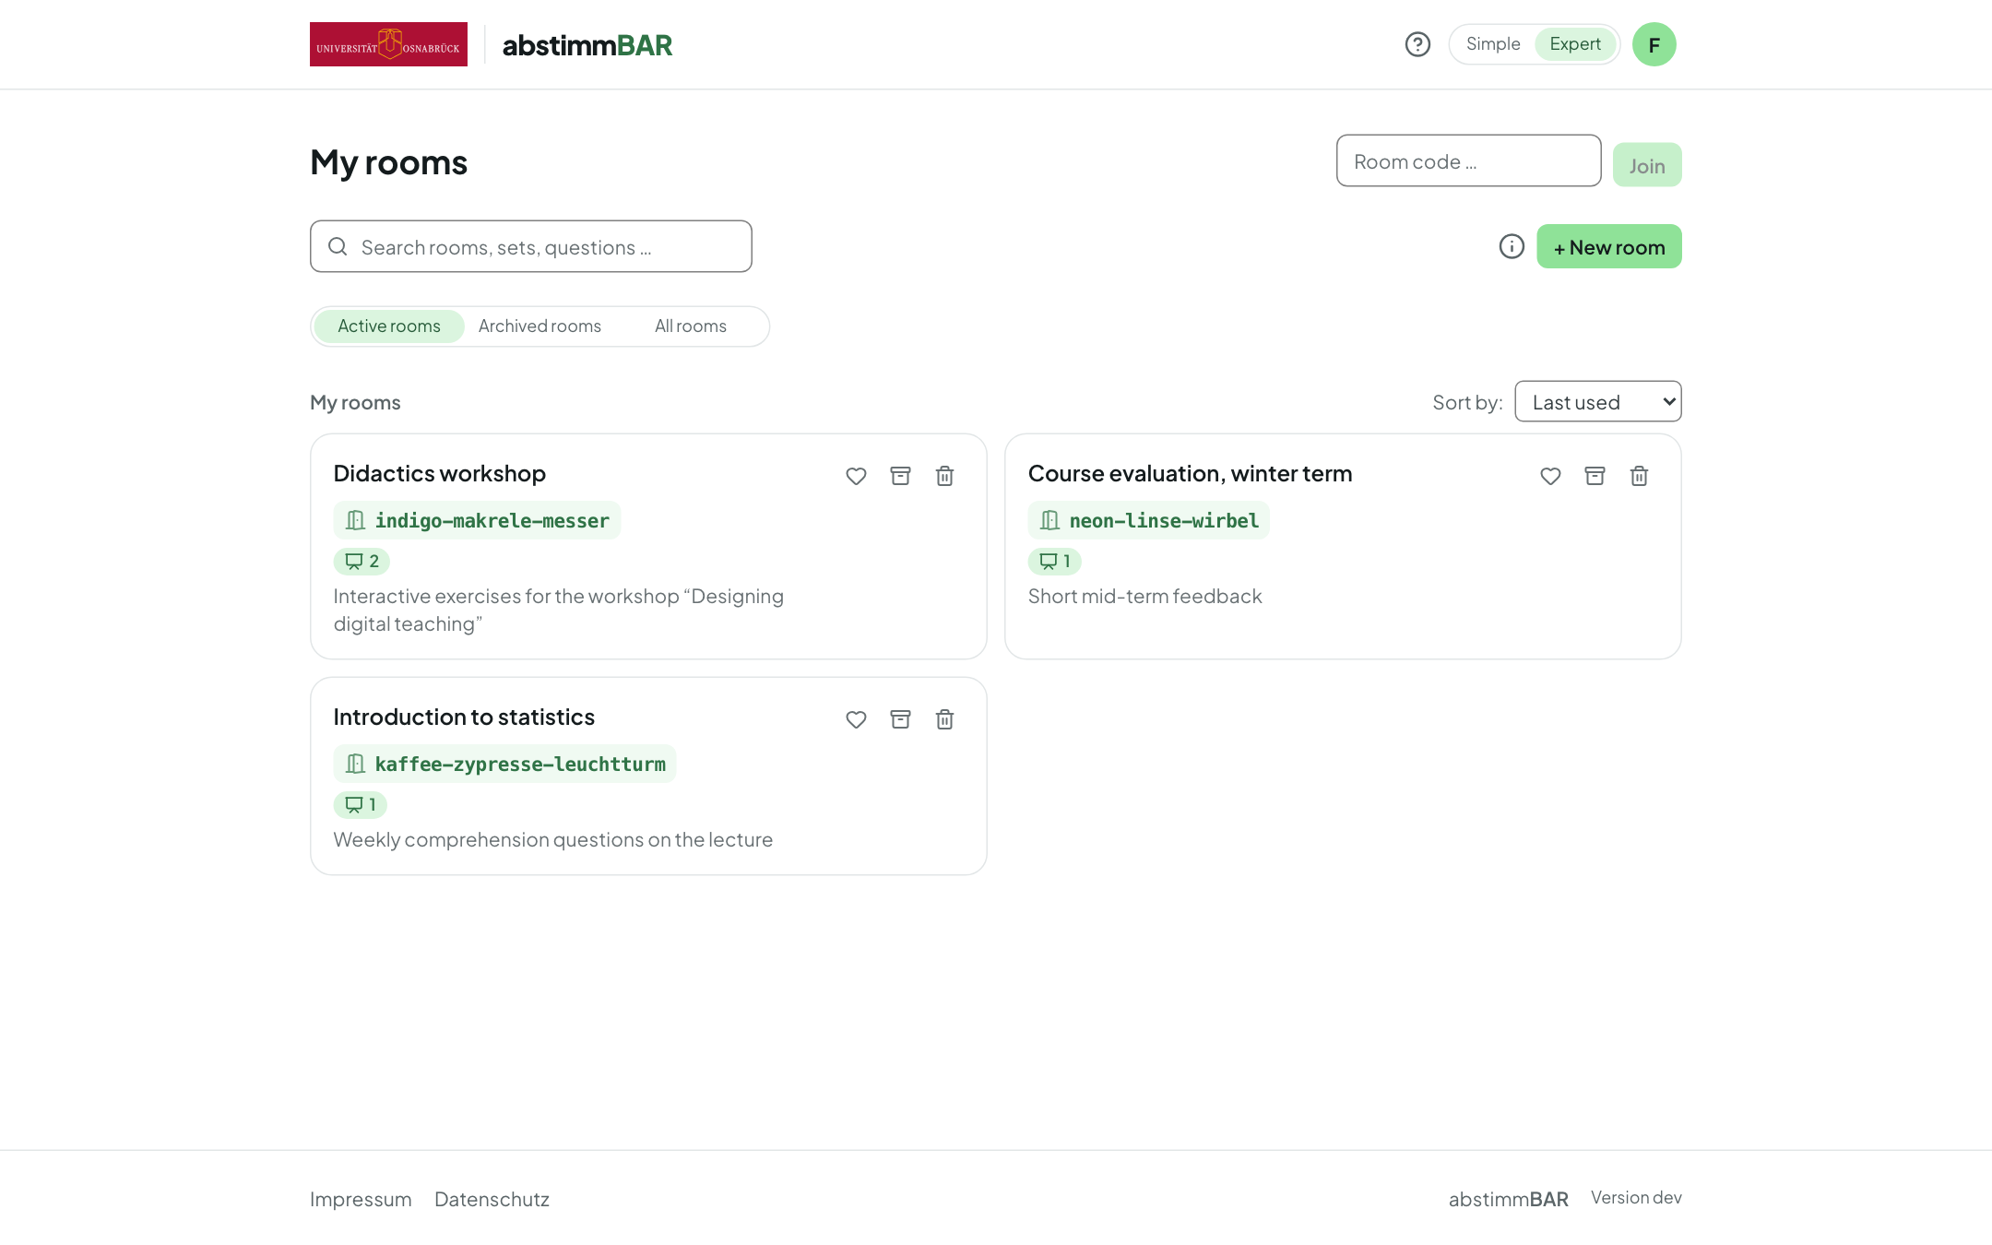Delete the Didactics workshop room
Screen dimensions: 1992x1245
(944, 476)
